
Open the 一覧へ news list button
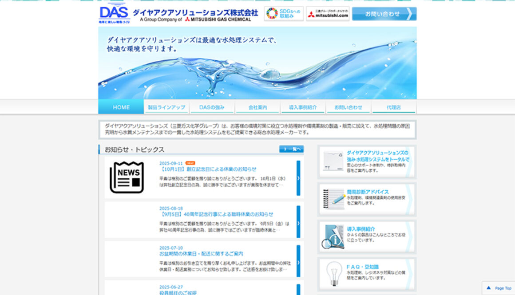coord(291,149)
